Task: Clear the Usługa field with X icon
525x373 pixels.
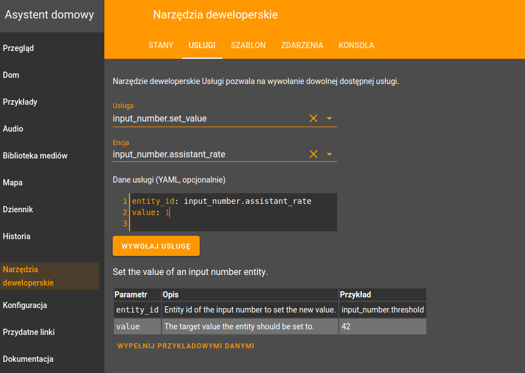Action: click(314, 118)
